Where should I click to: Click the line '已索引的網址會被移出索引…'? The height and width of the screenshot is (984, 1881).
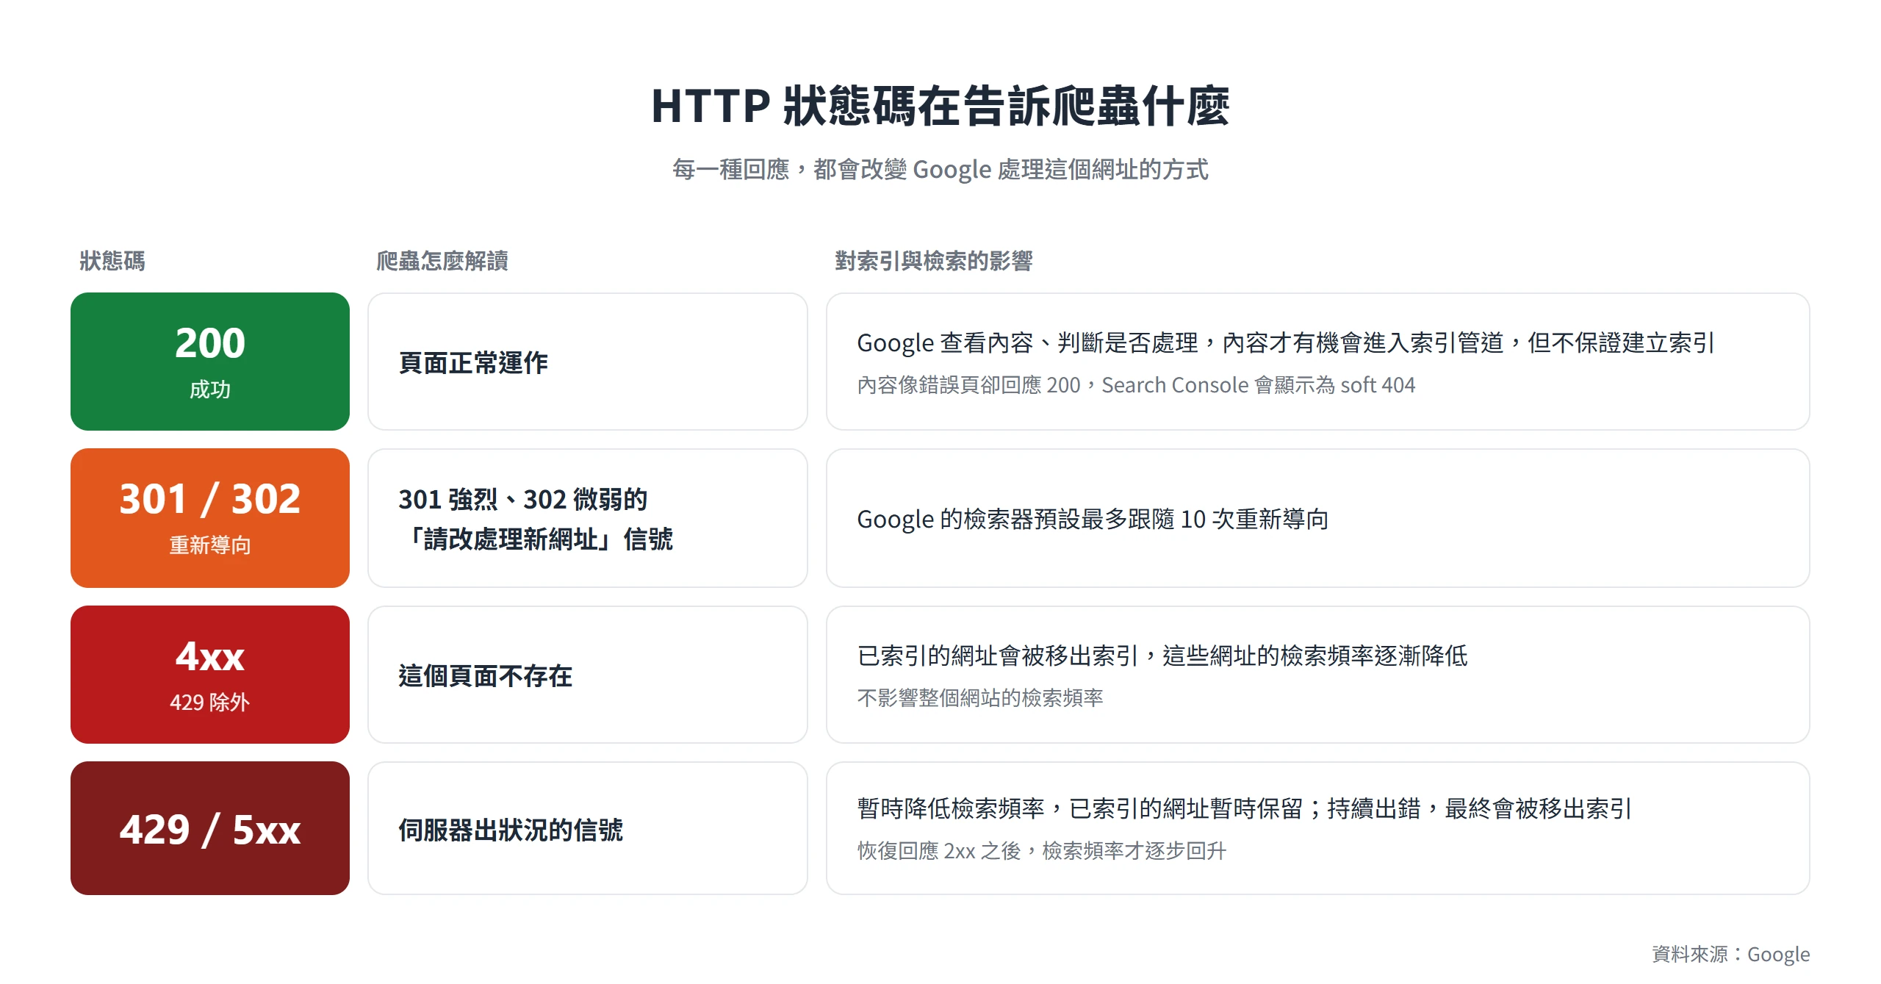point(1162,656)
